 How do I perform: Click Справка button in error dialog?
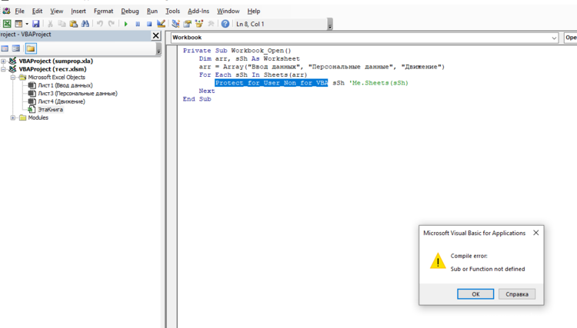[x=517, y=294]
